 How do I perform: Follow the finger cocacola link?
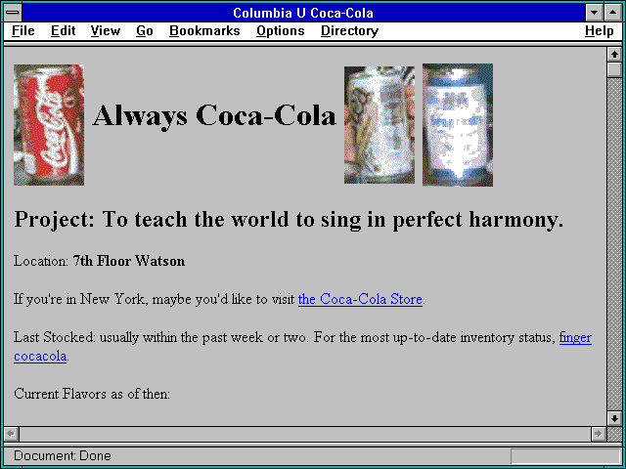point(575,337)
